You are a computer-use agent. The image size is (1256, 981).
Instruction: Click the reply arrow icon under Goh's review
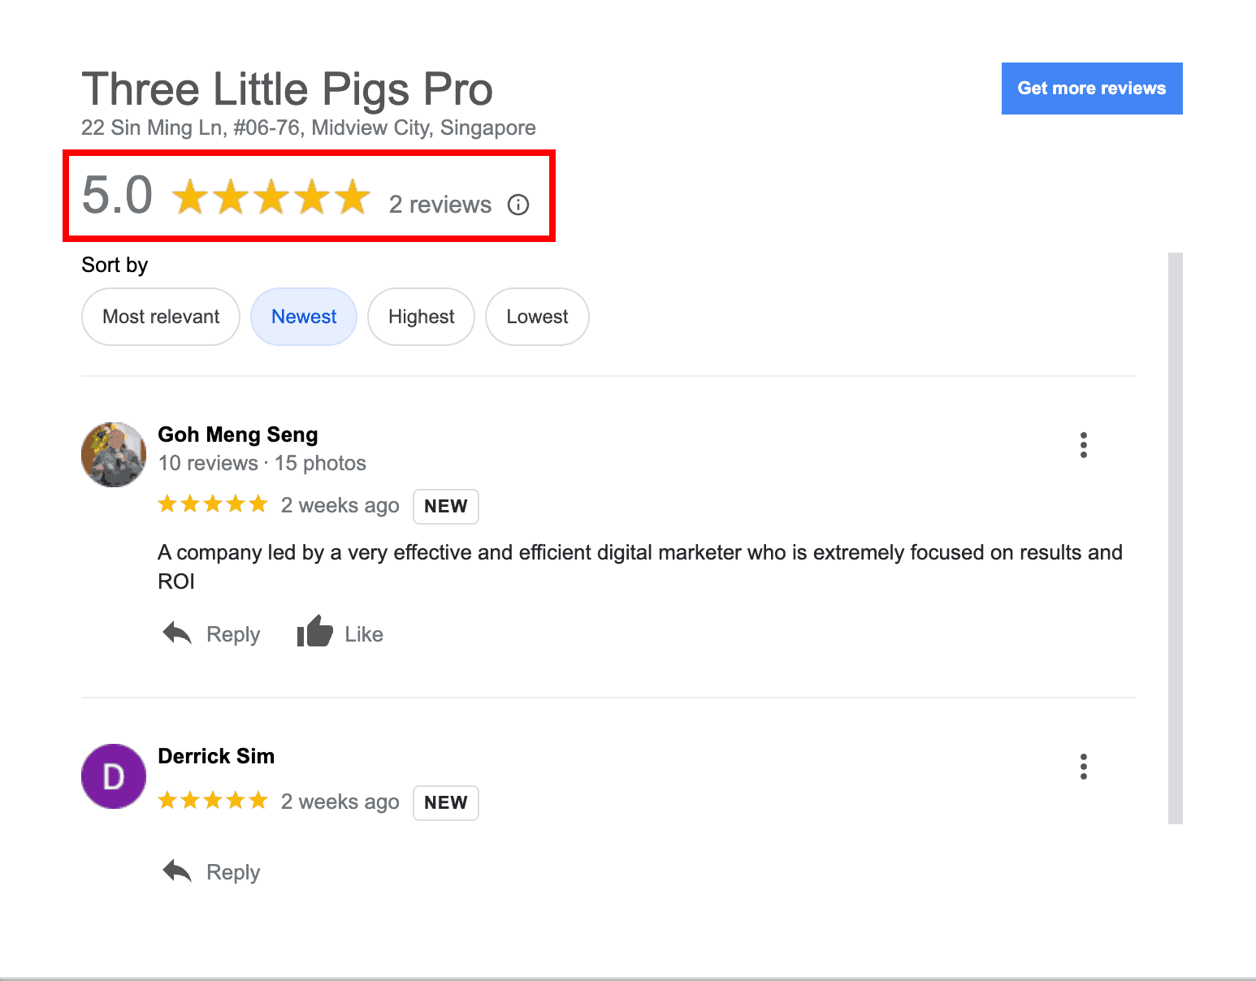(177, 633)
